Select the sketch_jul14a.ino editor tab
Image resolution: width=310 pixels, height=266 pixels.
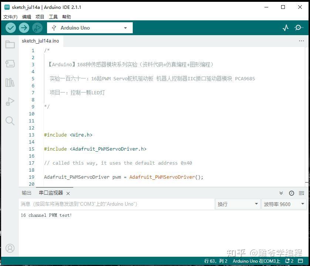click(x=40, y=41)
